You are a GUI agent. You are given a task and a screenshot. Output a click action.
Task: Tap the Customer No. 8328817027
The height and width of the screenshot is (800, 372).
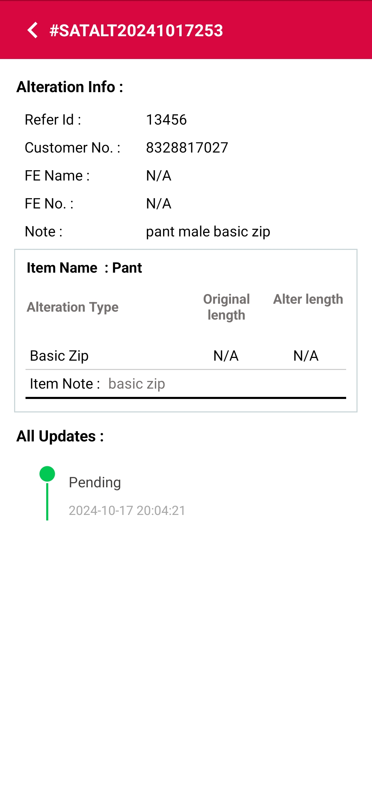tap(187, 148)
